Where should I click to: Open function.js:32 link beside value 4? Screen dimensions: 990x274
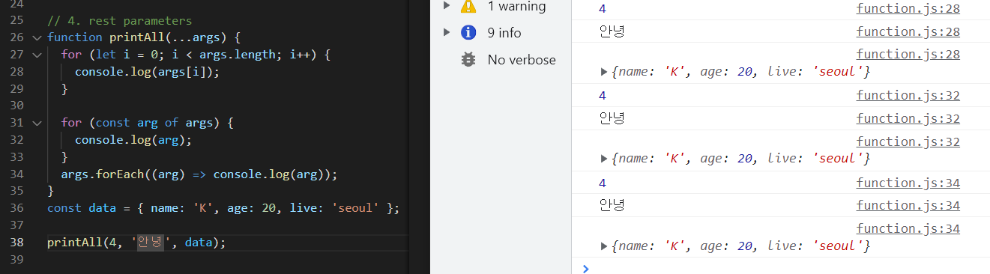pos(908,95)
